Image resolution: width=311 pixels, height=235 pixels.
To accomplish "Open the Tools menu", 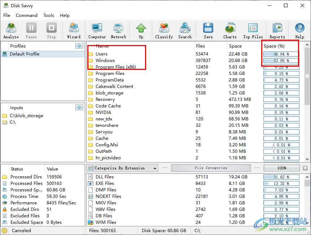I will tap(49, 15).
